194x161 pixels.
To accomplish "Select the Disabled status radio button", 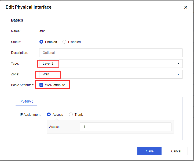I will pos(64,42).
